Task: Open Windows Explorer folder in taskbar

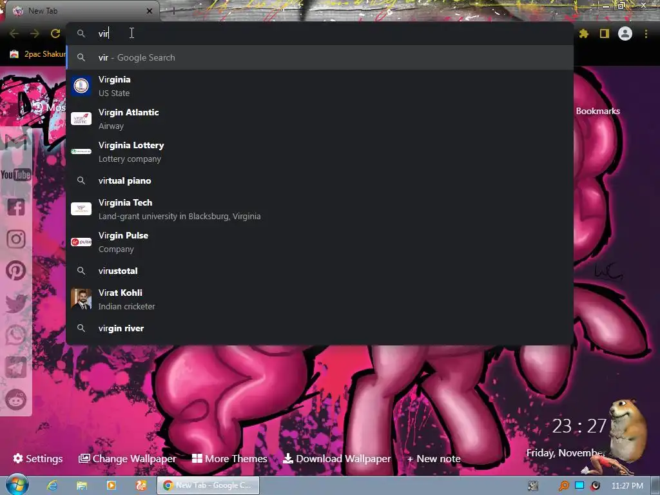Action: (x=82, y=485)
